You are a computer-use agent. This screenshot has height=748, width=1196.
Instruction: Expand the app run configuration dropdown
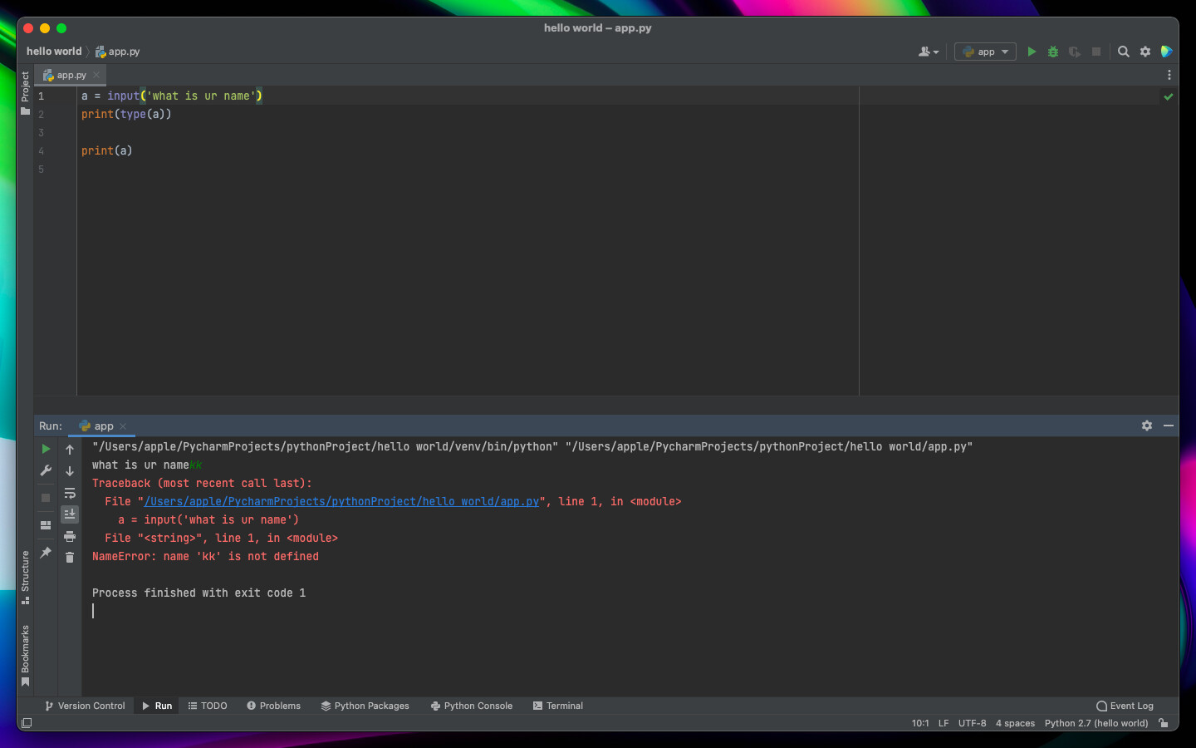(985, 52)
